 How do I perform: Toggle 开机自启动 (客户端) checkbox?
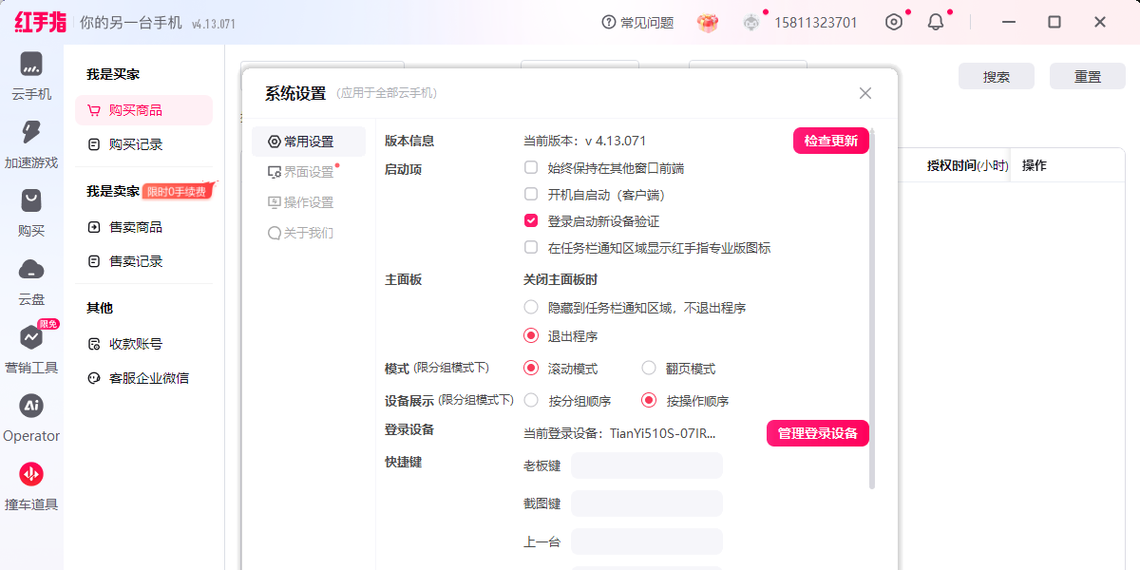(x=531, y=195)
